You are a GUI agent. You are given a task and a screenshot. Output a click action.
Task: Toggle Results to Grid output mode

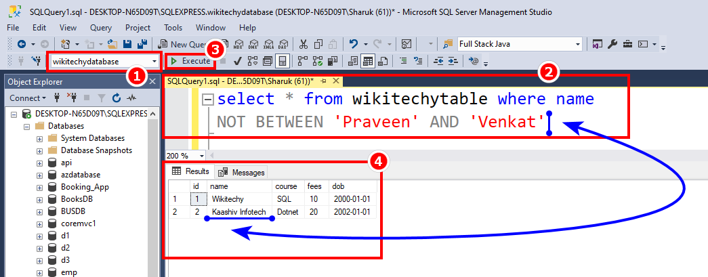(x=367, y=61)
